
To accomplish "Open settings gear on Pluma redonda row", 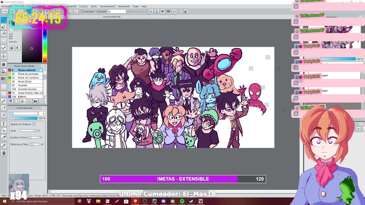I will pyautogui.click(x=41, y=70).
